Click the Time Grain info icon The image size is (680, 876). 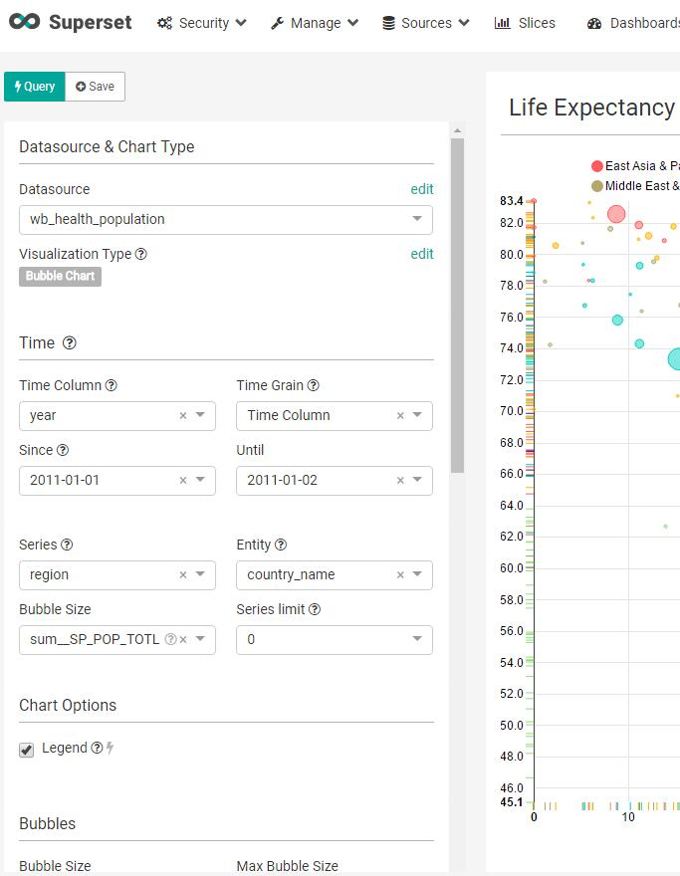point(314,385)
